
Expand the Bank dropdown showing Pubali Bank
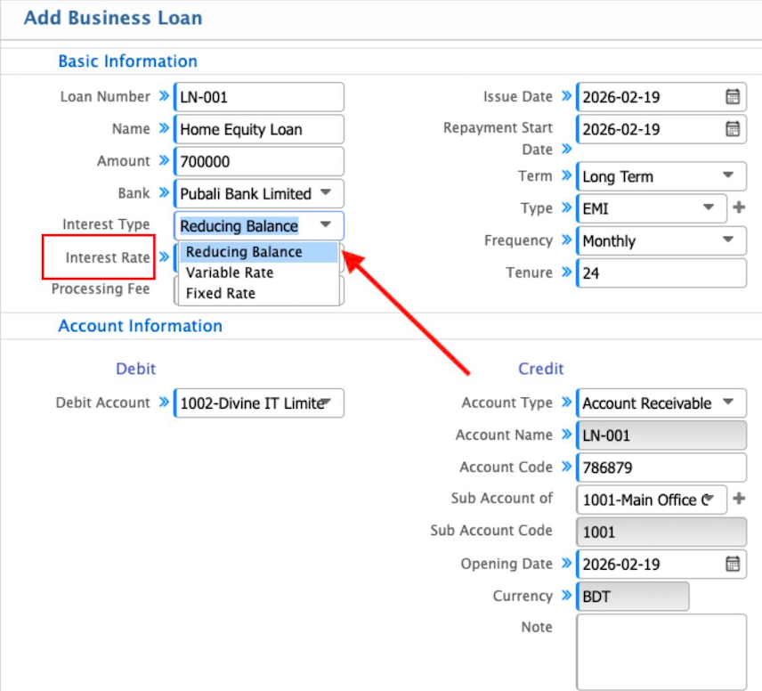[325, 193]
